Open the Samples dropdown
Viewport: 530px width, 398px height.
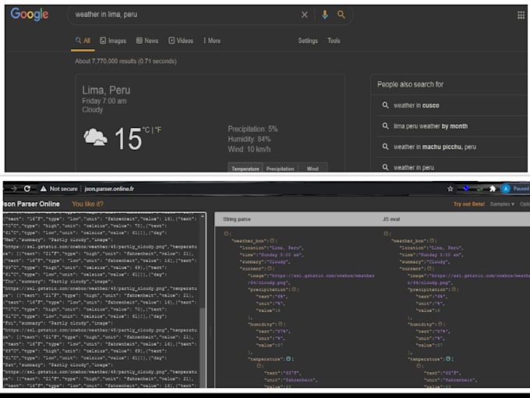pyautogui.click(x=502, y=204)
